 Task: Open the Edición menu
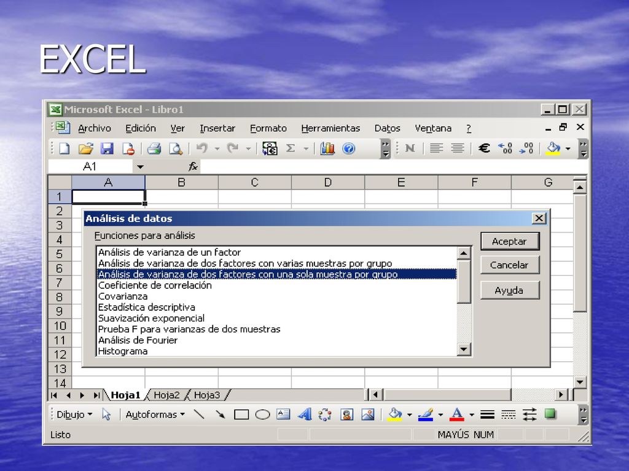tap(141, 128)
